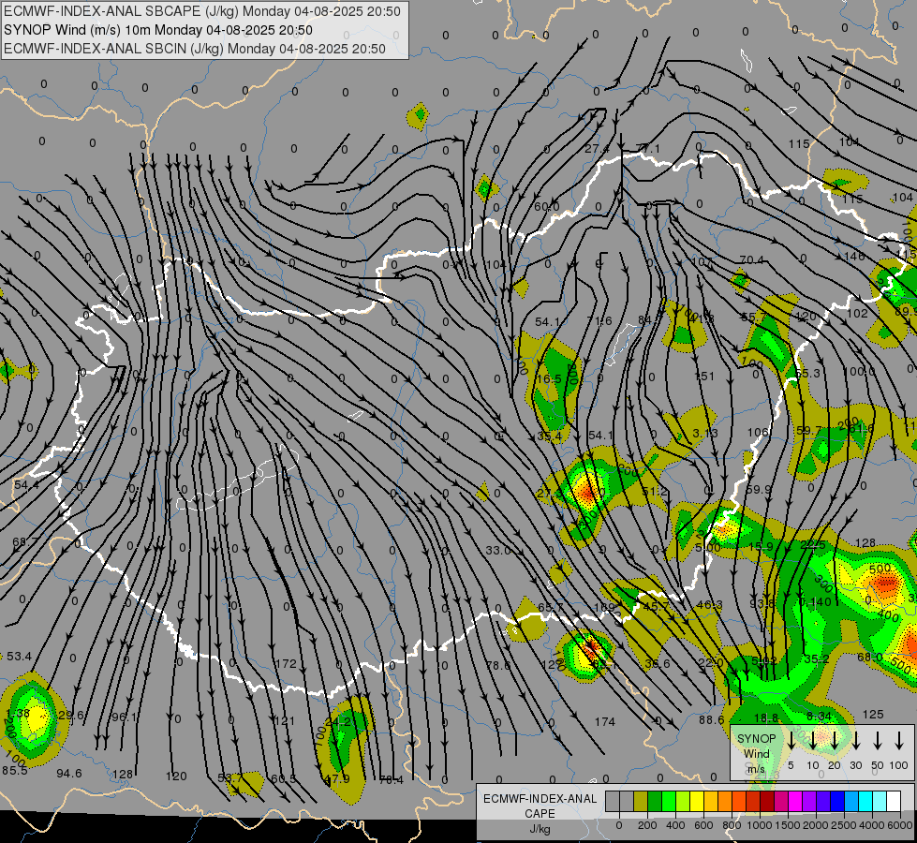The height and width of the screenshot is (843, 917).
Task: Select the SBCAPE layer title line
Action: point(202,11)
